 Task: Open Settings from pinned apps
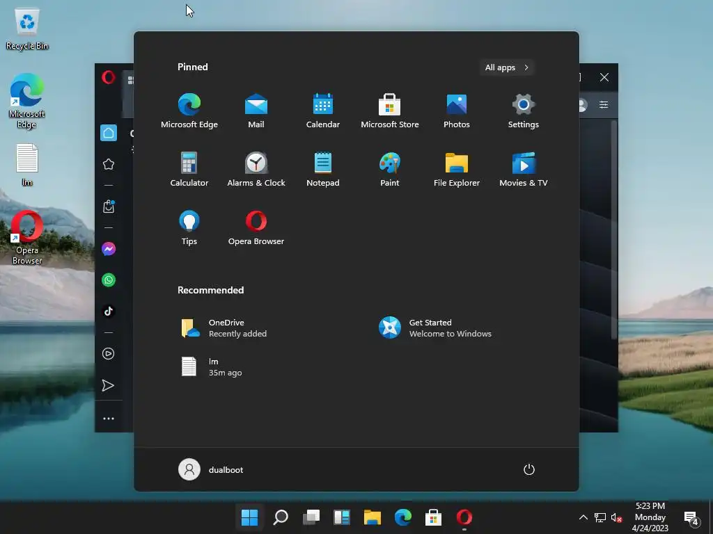[x=524, y=111]
